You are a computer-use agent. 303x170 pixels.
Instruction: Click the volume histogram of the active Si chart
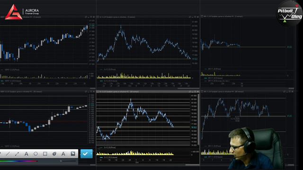(135, 153)
